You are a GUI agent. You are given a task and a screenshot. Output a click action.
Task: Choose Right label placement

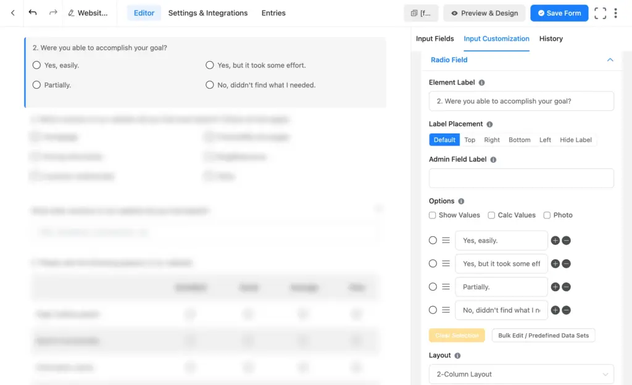(492, 139)
